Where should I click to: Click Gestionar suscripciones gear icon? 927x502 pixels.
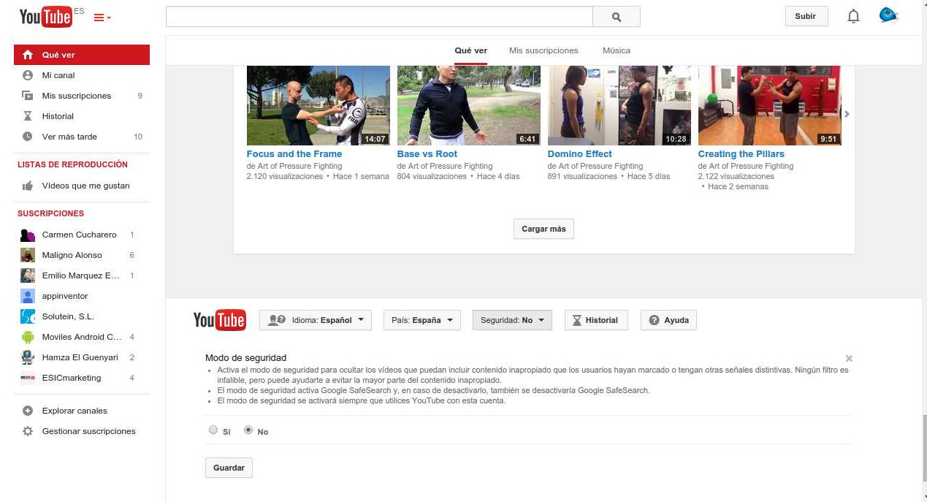pos(28,431)
